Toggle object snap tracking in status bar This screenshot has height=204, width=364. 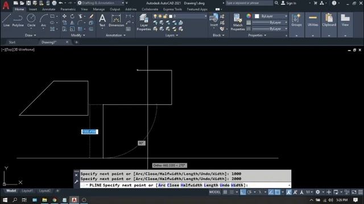[x=271, y=192]
